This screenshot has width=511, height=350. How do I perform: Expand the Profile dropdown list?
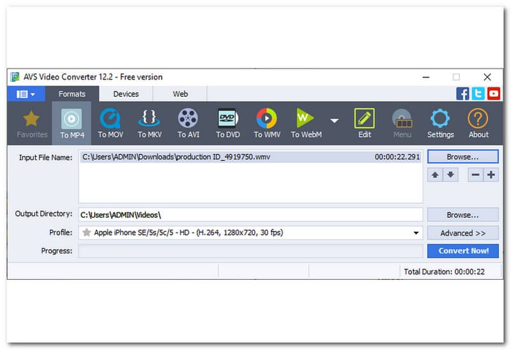point(416,232)
